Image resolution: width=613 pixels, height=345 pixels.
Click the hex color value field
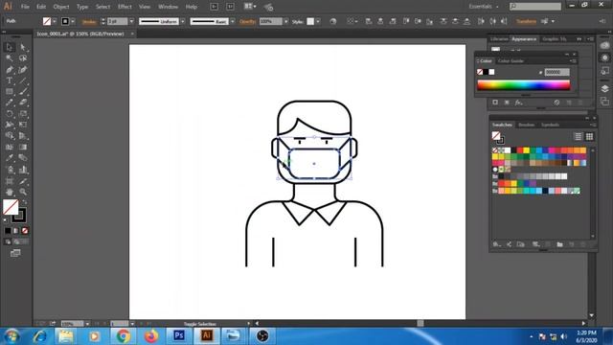coord(556,73)
